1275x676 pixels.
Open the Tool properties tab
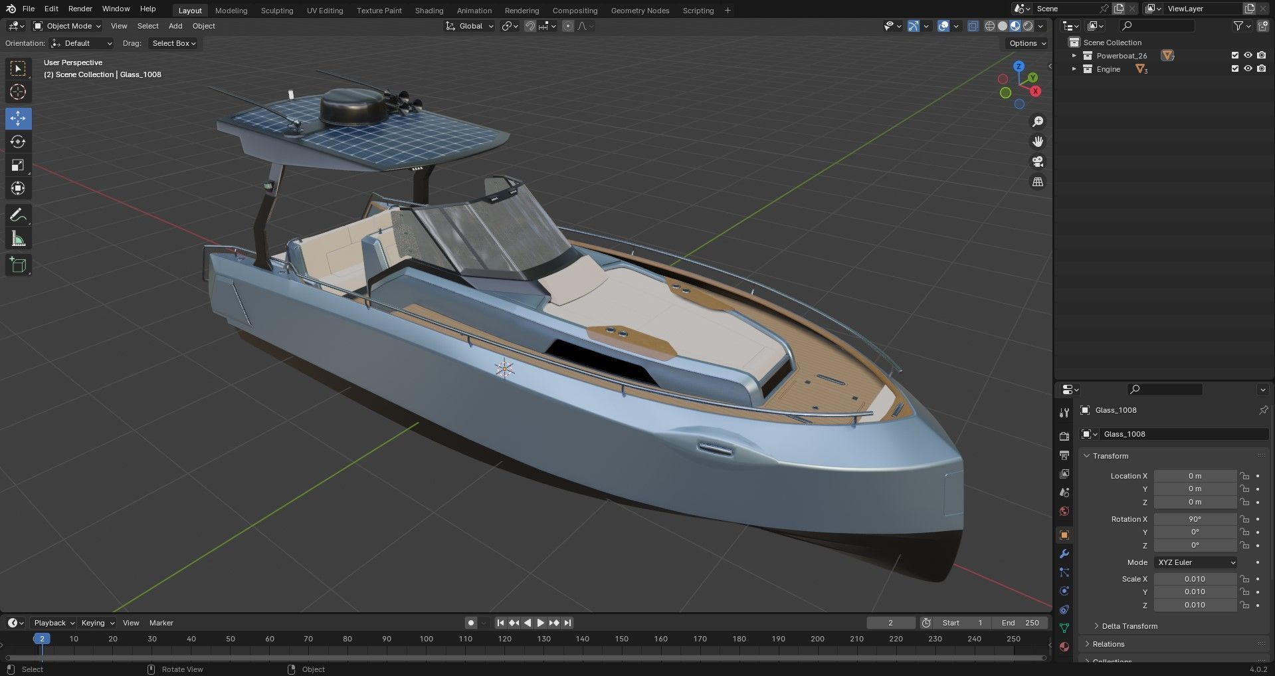click(x=1064, y=413)
